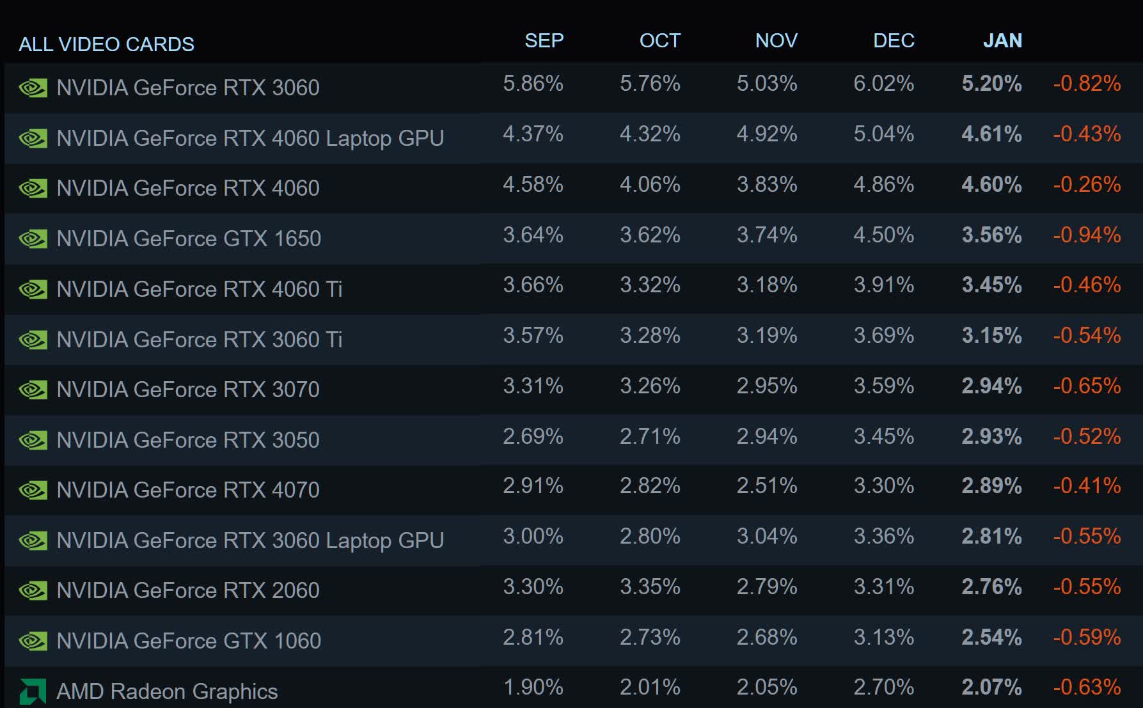The height and width of the screenshot is (708, 1143).
Task: Select the DEC column header
Action: 894,40
